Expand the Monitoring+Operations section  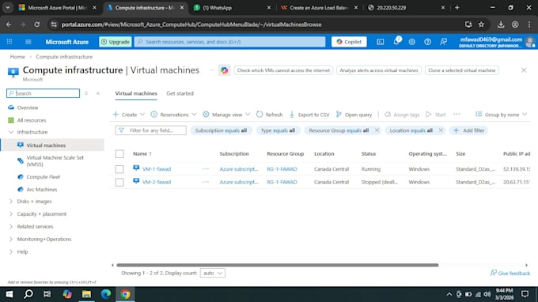point(11,240)
